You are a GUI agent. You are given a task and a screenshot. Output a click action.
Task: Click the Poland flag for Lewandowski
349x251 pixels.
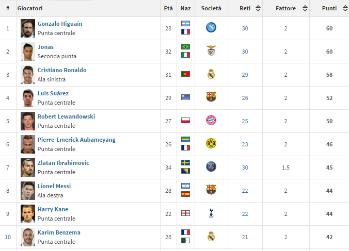coord(185,121)
